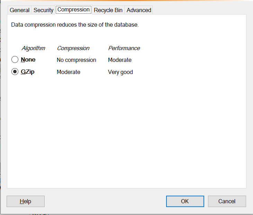Open Help for database settings
Image resolution: width=253 pixels, height=215 pixels.
click(x=26, y=201)
